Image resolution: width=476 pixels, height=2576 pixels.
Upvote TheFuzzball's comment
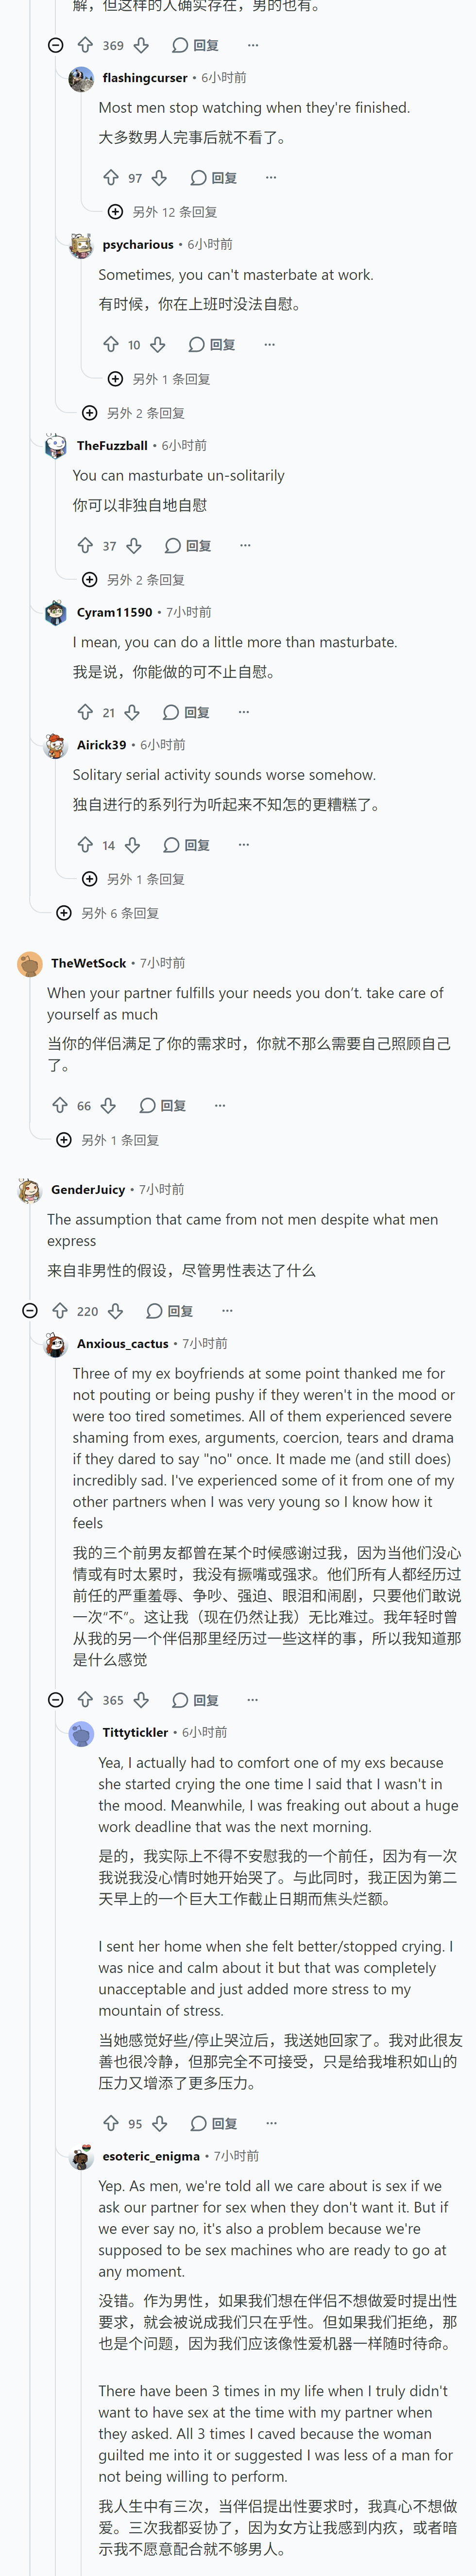coord(85,546)
